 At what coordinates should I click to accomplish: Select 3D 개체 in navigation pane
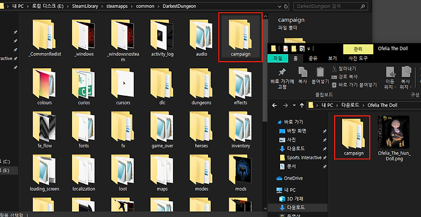coord(291,199)
